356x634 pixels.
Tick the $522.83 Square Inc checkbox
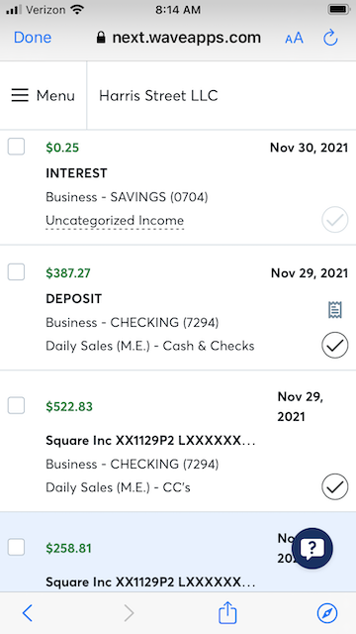(16, 405)
